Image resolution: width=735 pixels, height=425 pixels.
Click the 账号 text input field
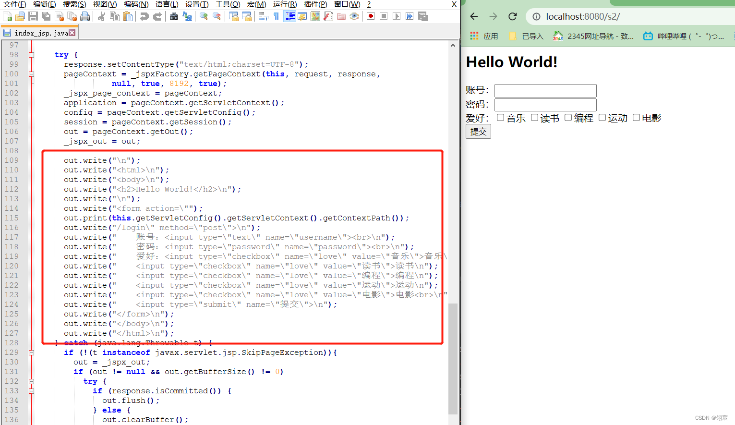pos(545,91)
